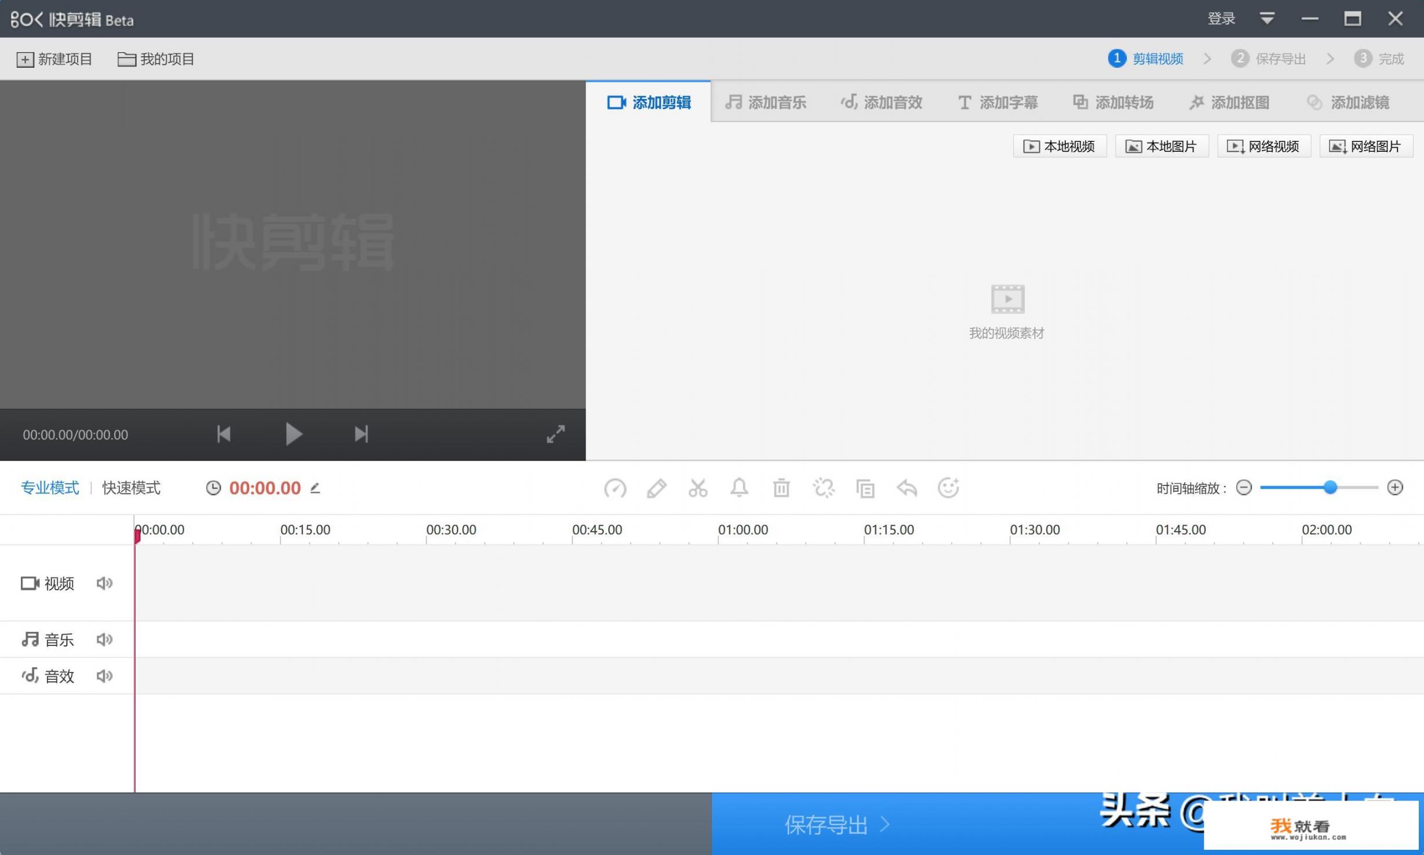Image resolution: width=1424 pixels, height=855 pixels.
Task: Zoom in timeline with plus icon
Action: [1395, 488]
